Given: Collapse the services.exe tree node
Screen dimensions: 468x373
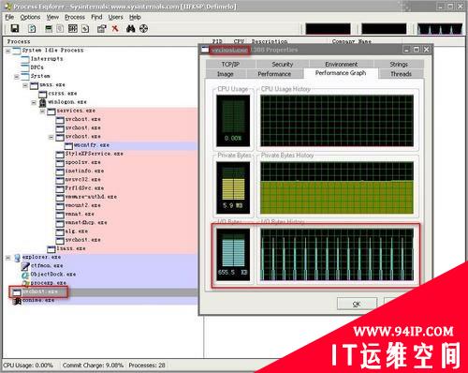Looking at the screenshot, I should click(42, 111).
